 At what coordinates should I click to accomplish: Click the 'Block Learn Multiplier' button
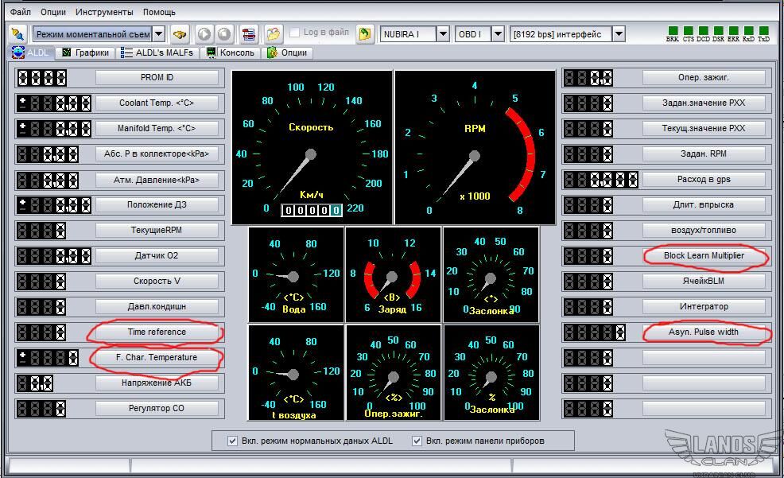tap(704, 256)
